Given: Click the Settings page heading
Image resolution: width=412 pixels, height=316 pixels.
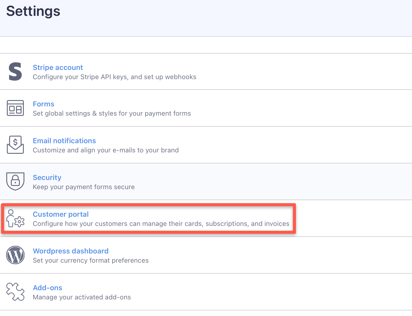Looking at the screenshot, I should [33, 11].
